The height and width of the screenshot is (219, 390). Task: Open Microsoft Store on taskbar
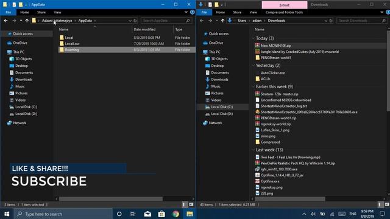point(161,214)
